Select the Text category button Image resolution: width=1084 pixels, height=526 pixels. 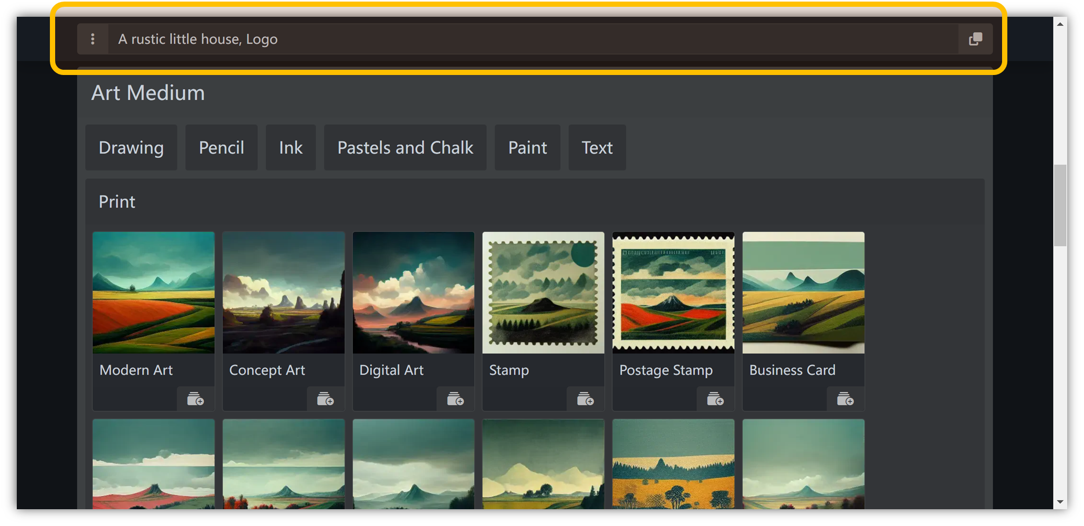[597, 147]
